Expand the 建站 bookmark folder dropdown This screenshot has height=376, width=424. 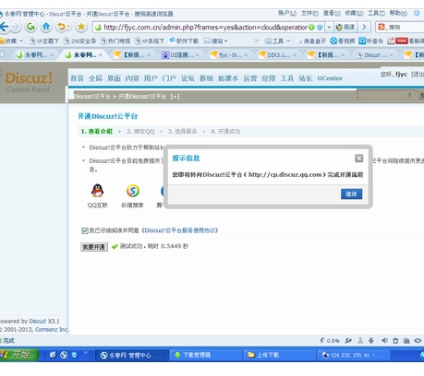click(x=226, y=41)
